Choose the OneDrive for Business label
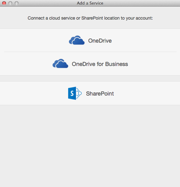Image resolution: width=180 pixels, height=187 pixels. 100,64
